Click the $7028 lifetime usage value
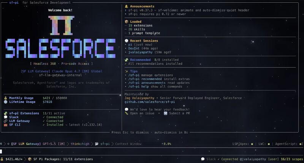The width and height of the screenshot is (304, 163). pos(47,102)
